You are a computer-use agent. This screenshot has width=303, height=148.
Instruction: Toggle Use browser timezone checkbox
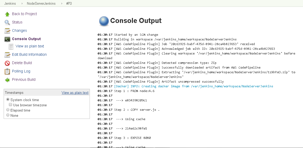10,105
